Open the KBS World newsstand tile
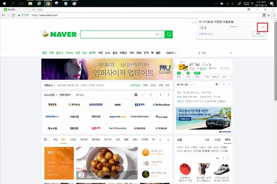The width and height of the screenshot is (277, 184). (x=96, y=105)
